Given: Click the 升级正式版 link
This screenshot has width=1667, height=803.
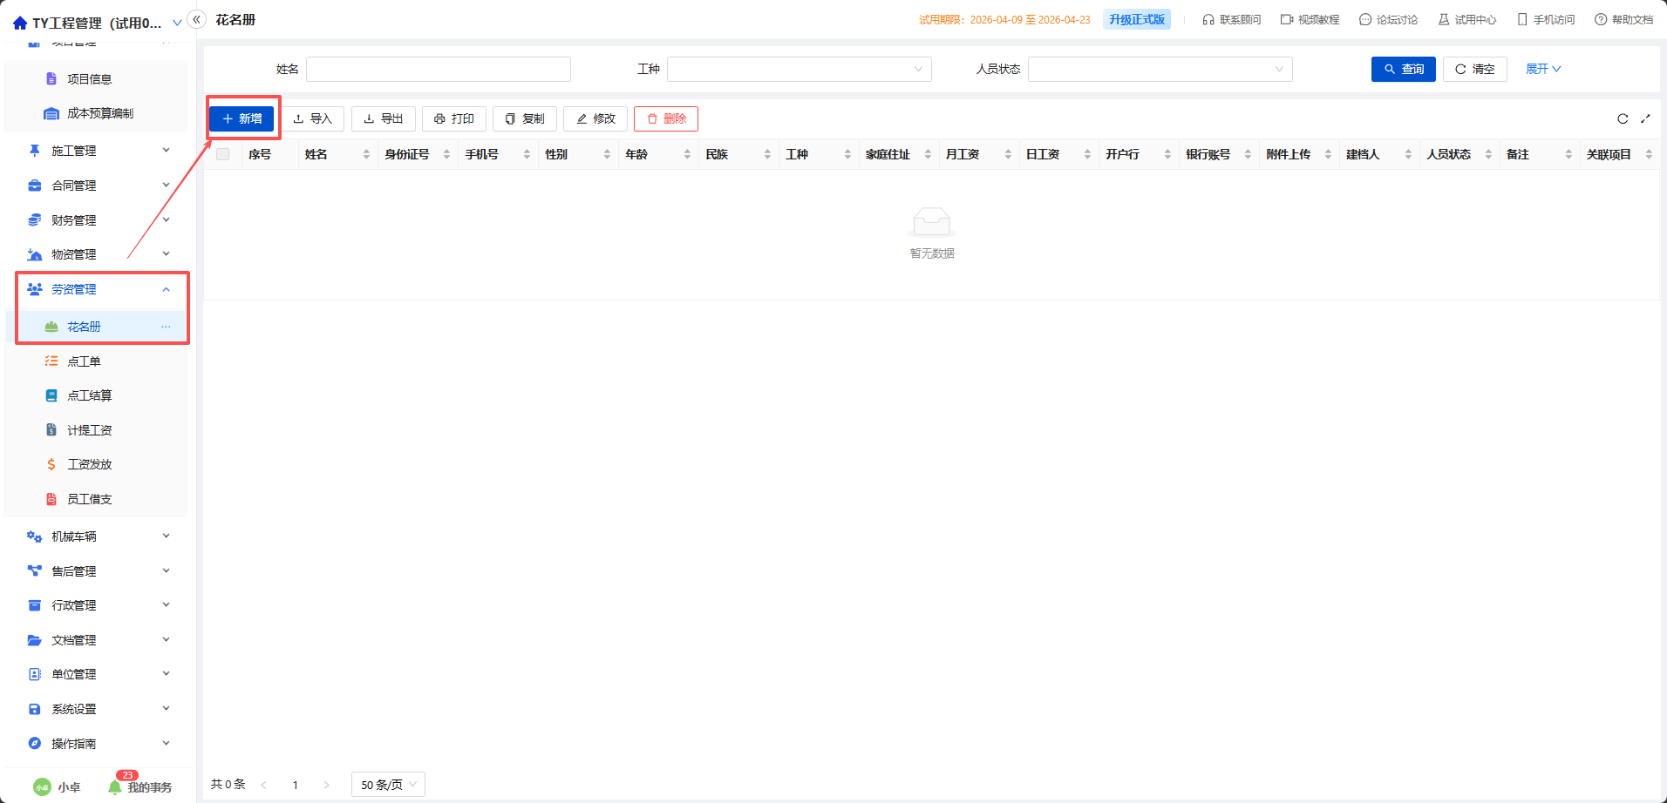Looking at the screenshot, I should [1137, 19].
